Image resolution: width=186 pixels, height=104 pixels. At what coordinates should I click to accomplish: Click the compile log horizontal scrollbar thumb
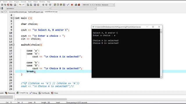[42, 99]
